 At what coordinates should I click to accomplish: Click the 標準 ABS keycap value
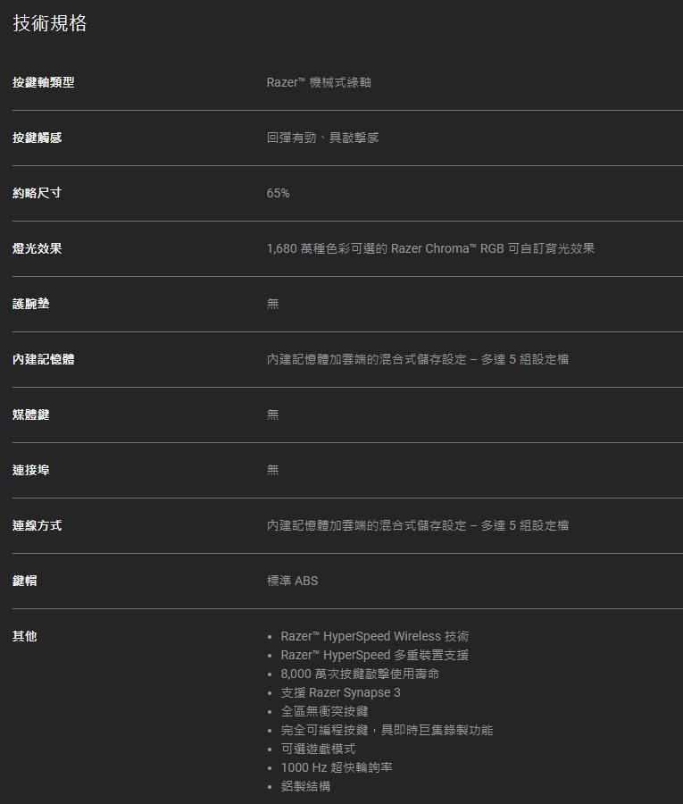292,581
